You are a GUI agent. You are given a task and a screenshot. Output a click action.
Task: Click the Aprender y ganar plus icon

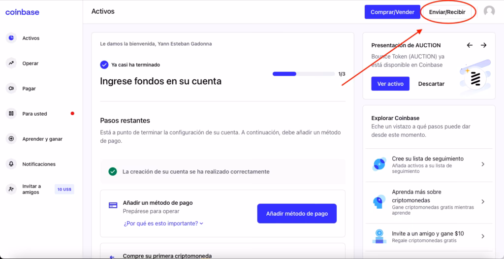point(11,139)
